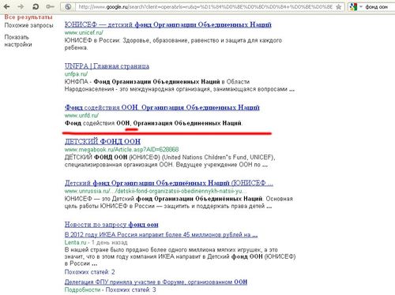Open Похожие запросы sidebar option

[x=28, y=25]
